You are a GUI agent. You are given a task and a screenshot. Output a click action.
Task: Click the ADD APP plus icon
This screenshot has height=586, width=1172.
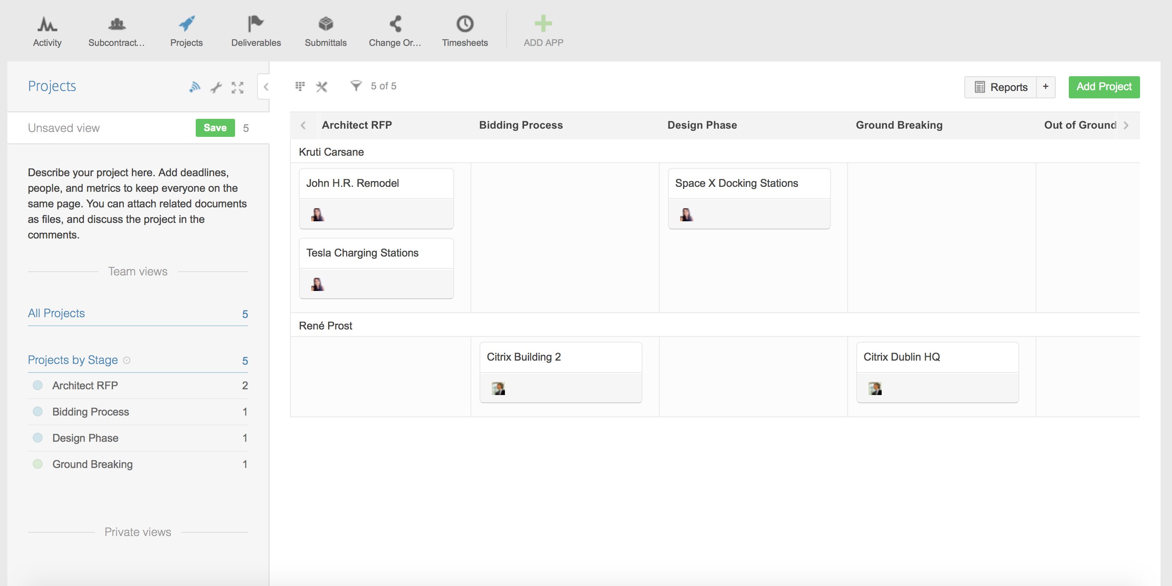tap(543, 24)
